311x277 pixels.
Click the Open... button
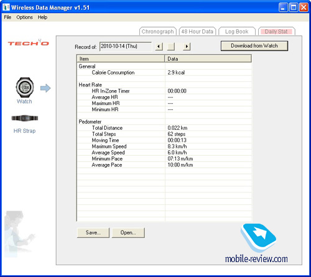coord(128,233)
